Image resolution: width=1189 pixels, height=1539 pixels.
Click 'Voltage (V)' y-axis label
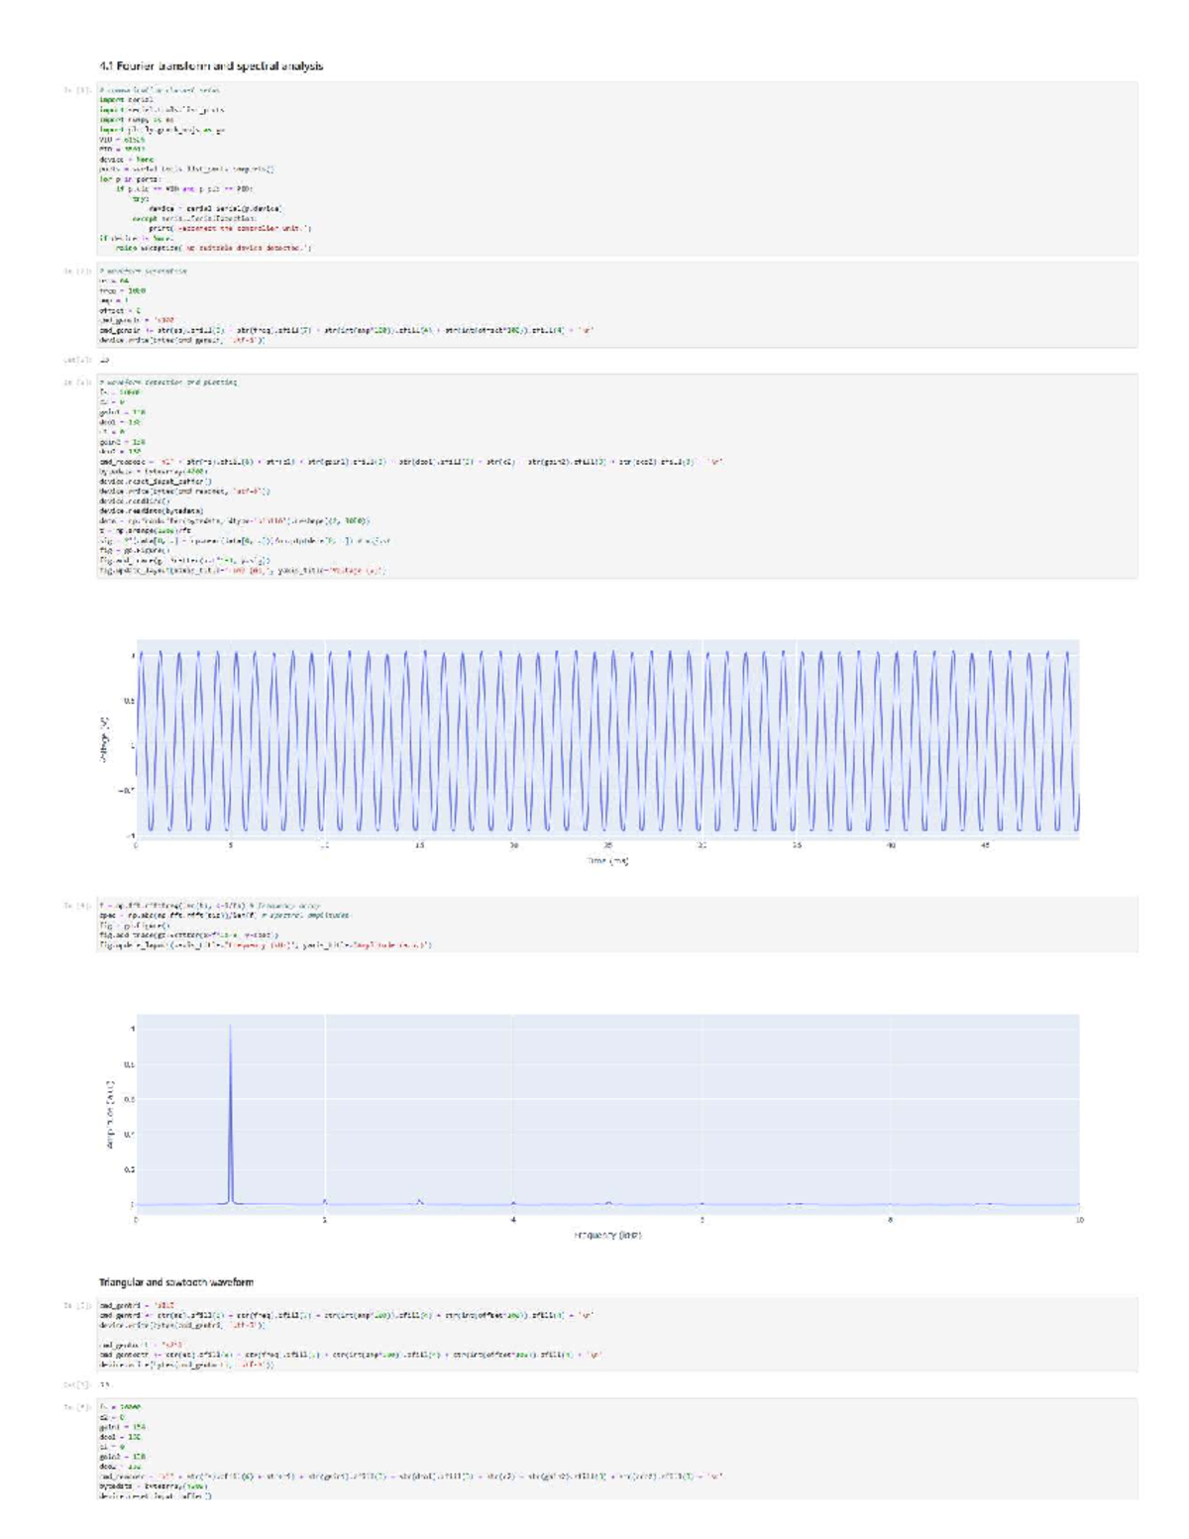[x=105, y=740]
